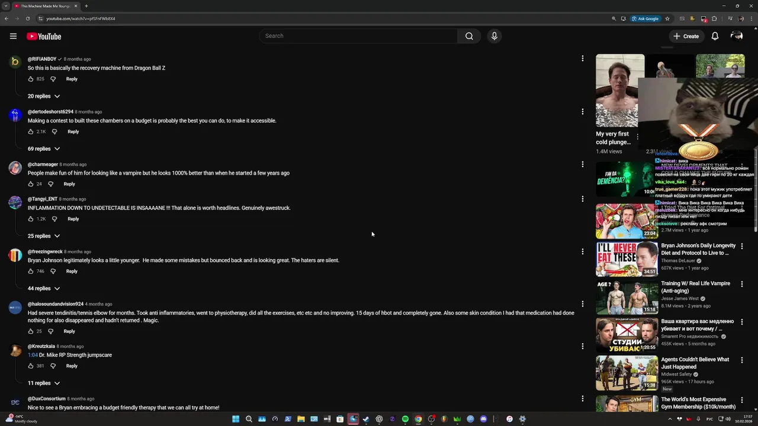The width and height of the screenshot is (758, 426).
Task: Click Ask Google in address bar
Action: click(x=645, y=18)
